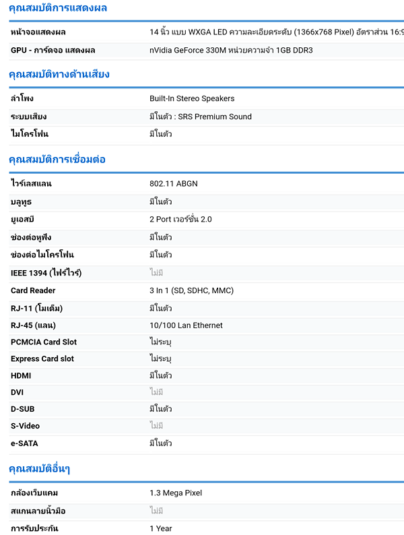404x535 pixels.
Task: Click the 2 Port เวอร์ชั่น 2.0 value
Action: (180, 220)
